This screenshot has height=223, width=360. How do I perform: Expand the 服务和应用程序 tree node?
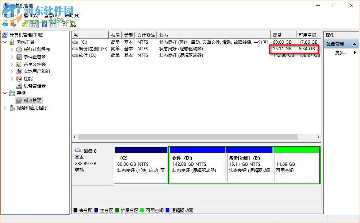tap(4, 108)
